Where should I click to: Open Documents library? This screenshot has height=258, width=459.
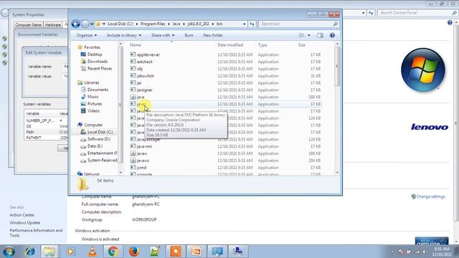tap(98, 90)
